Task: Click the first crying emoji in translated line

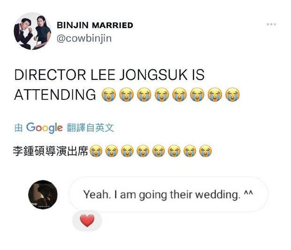Action: [96, 151]
